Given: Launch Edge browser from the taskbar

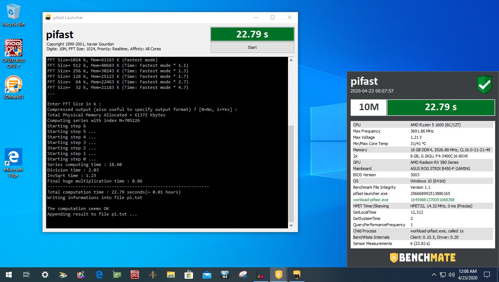Looking at the screenshot, I should pyautogui.click(x=99, y=274).
